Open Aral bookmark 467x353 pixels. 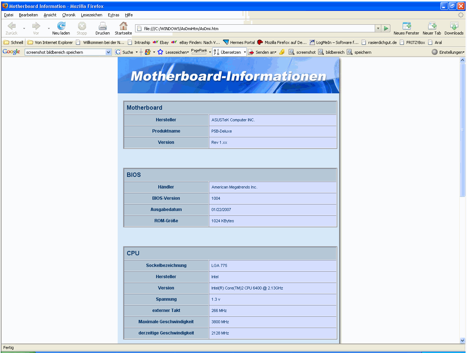coord(435,42)
